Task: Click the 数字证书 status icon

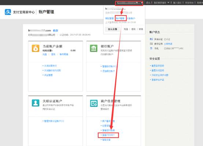Action: pos(151,44)
